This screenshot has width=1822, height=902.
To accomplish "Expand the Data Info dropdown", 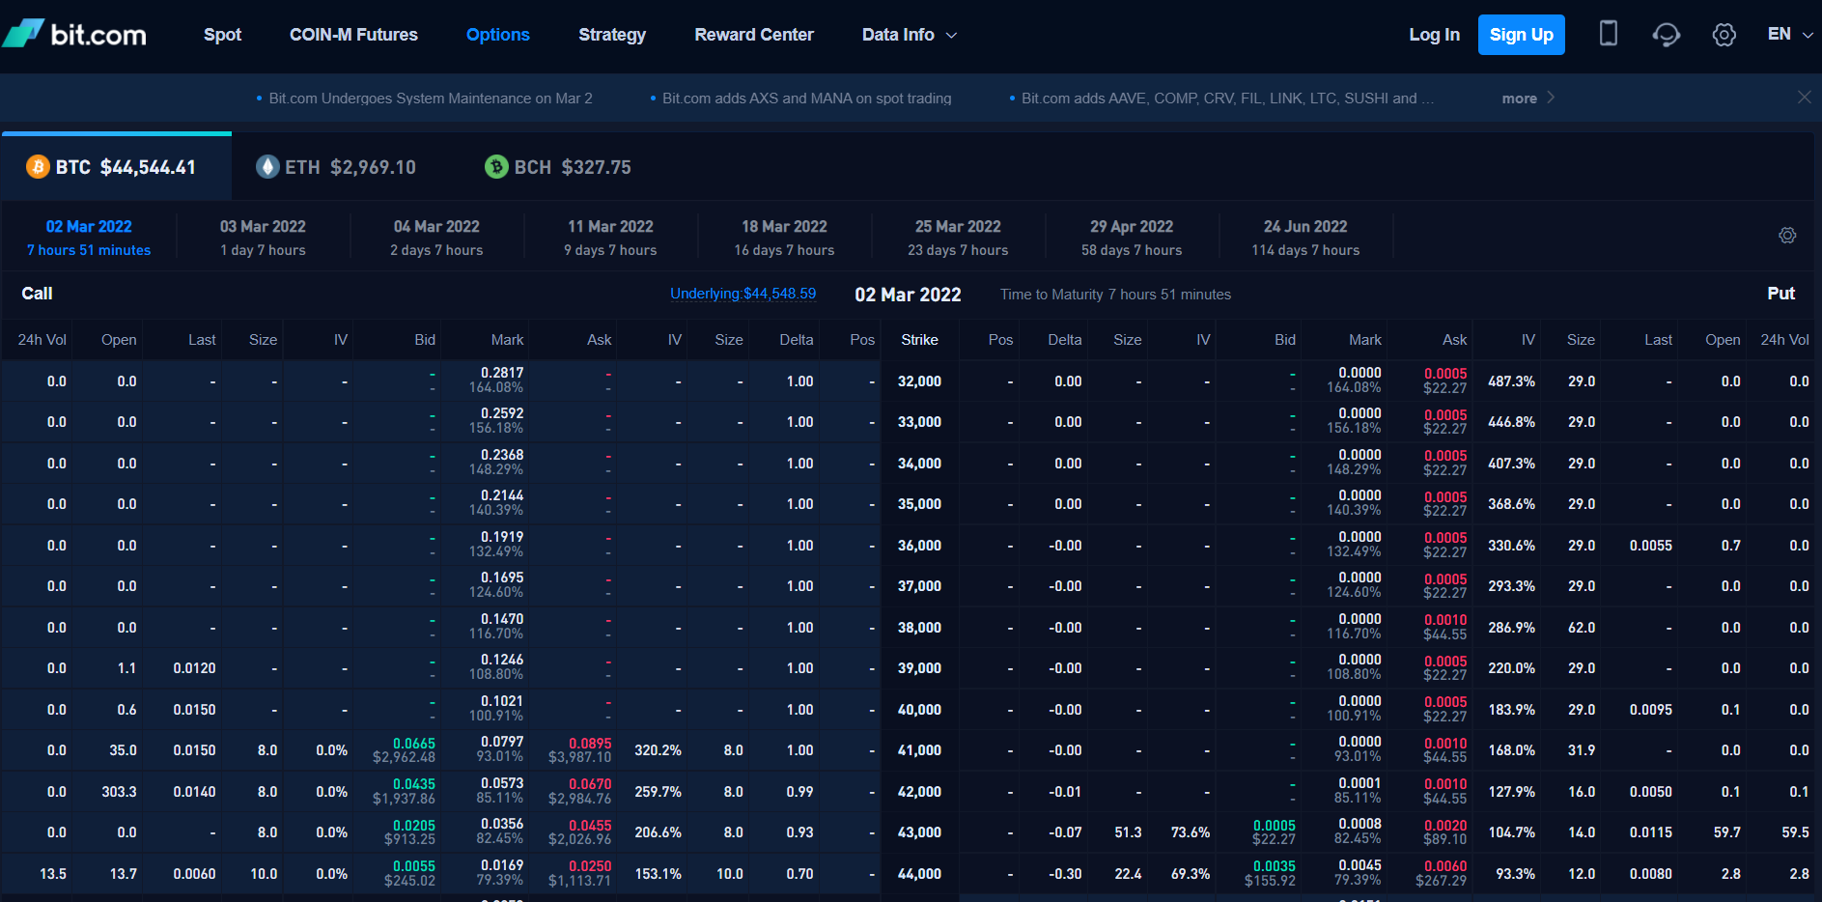I will 909,35.
